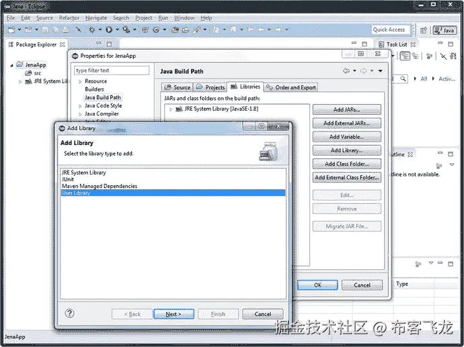Click the All link in Task List
The image size is (464, 347).
[424, 79]
